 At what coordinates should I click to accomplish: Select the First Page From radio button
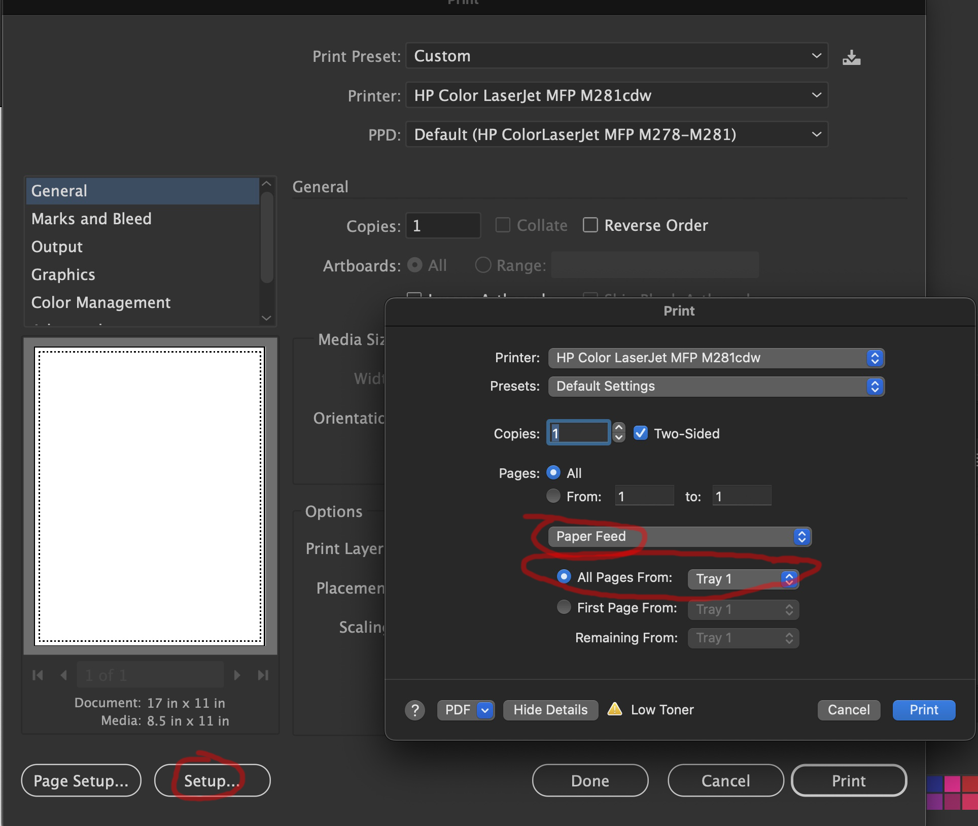click(563, 607)
